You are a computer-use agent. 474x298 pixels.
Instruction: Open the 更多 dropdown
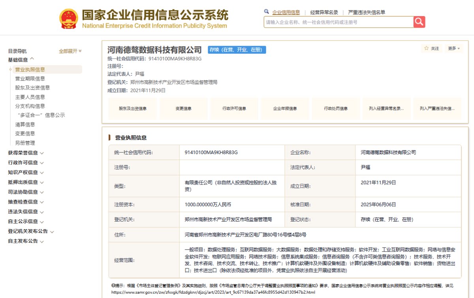click(x=453, y=48)
